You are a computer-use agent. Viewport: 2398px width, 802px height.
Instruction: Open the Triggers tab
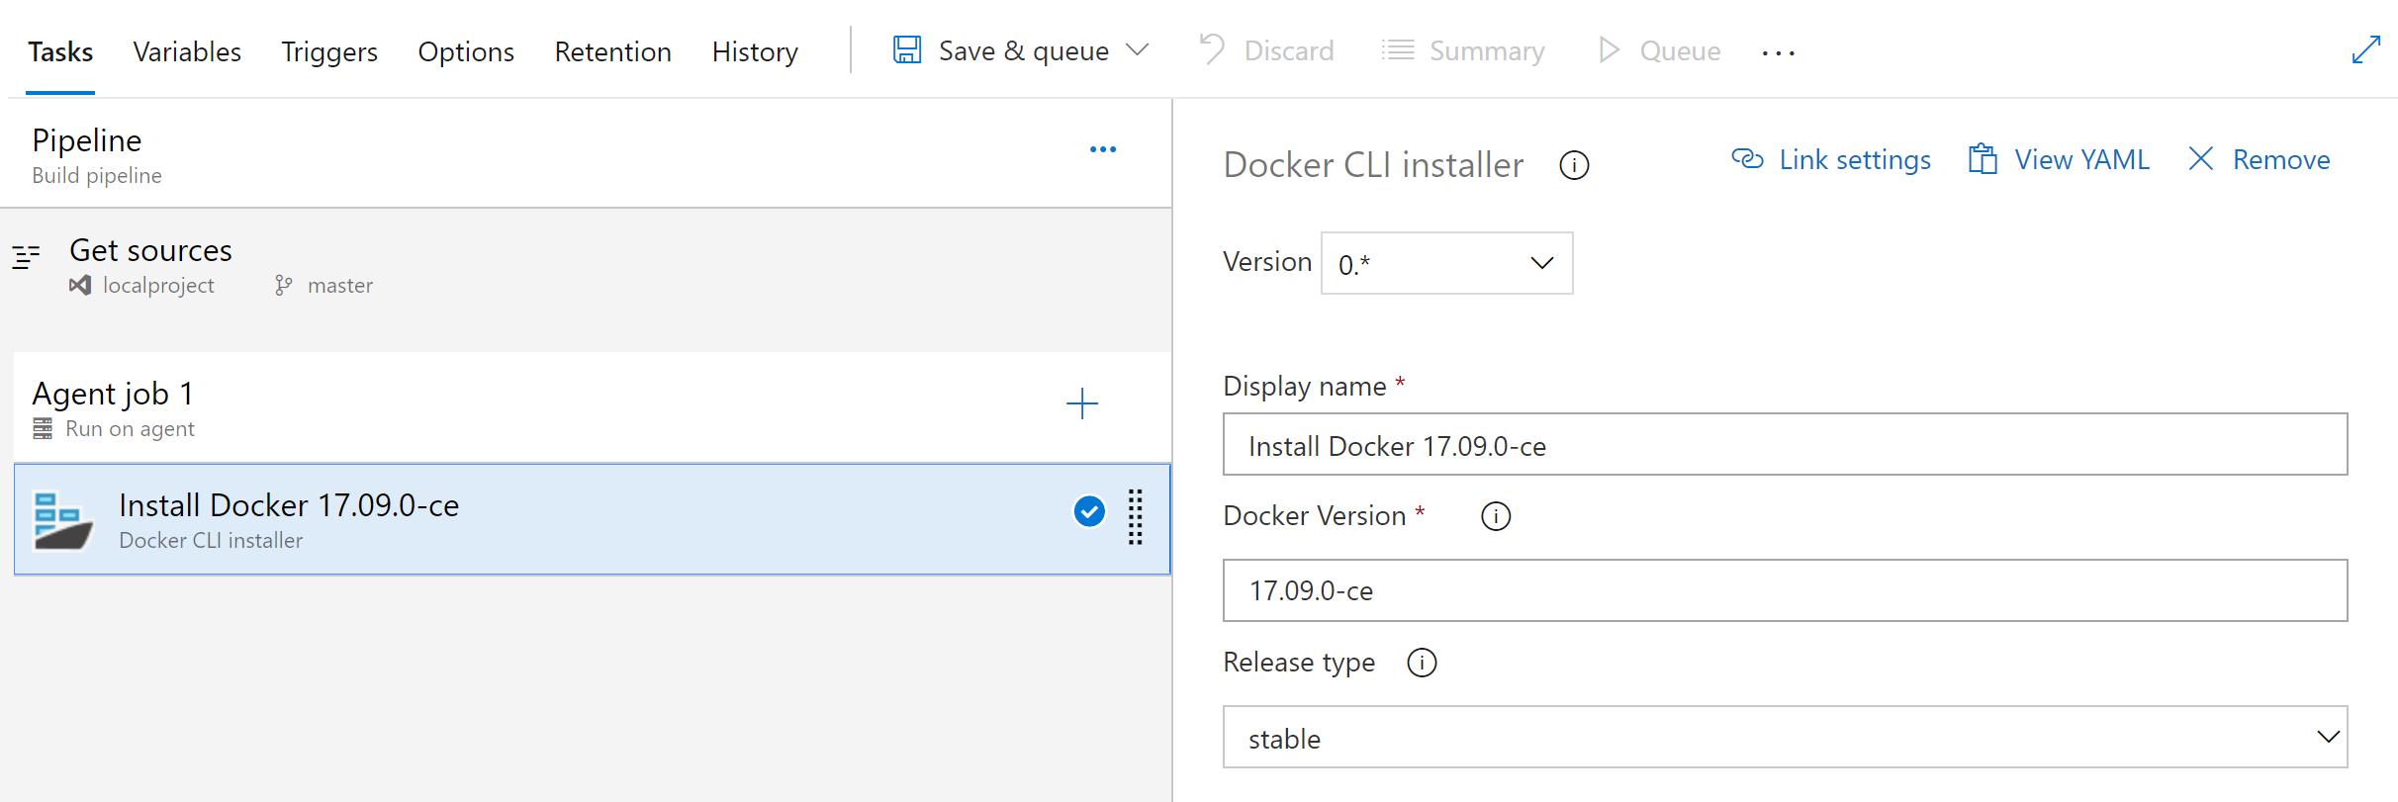[329, 51]
